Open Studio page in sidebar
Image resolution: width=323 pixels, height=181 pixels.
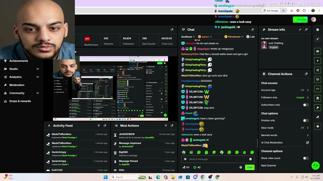[x=13, y=69]
